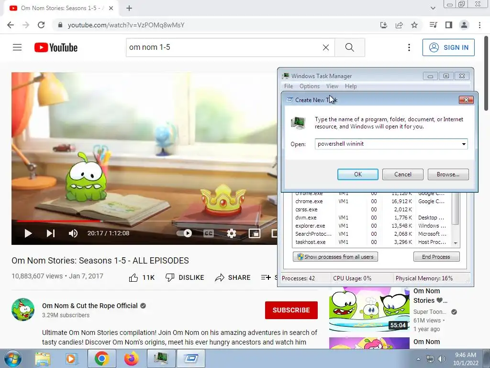This screenshot has height=368, width=490.
Task: Open the YouTube hamburger guide menu
Action: tap(17, 47)
